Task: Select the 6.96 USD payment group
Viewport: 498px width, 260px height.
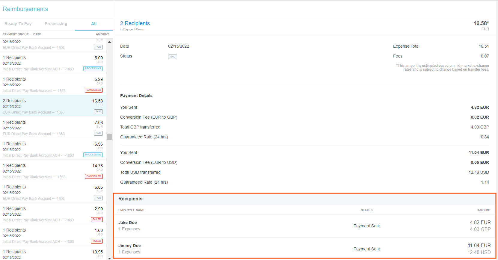Action: click(53, 149)
